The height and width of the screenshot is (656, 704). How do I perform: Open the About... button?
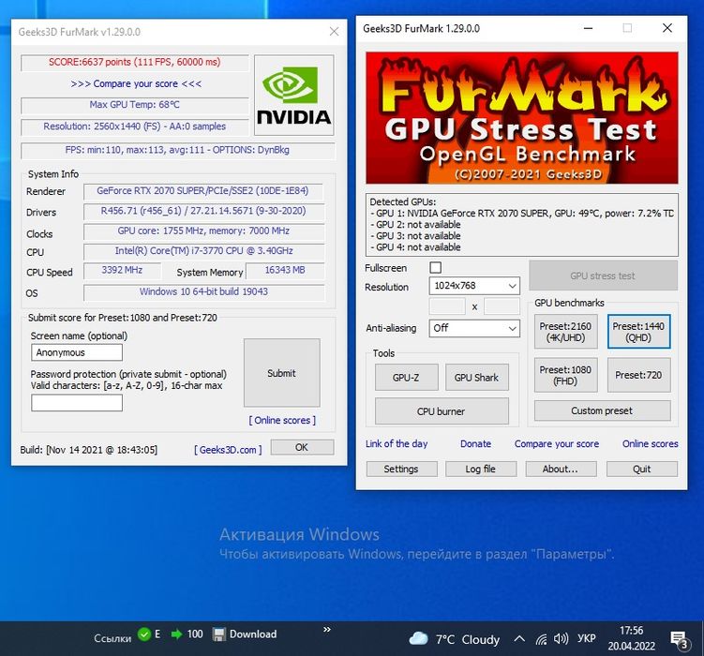561,469
